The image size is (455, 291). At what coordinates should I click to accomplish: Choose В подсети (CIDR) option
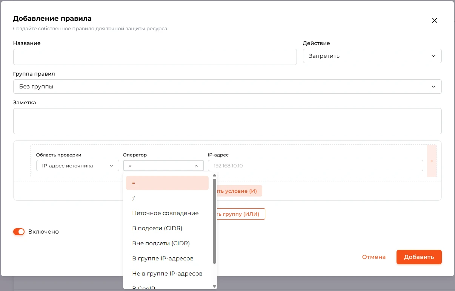click(167, 228)
